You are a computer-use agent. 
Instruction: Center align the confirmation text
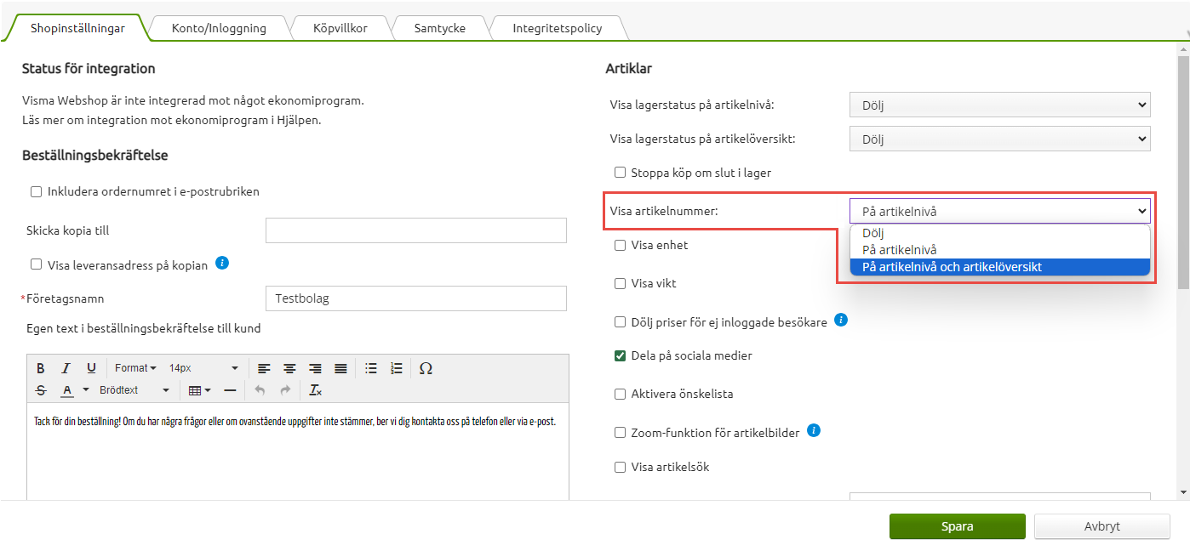(x=289, y=368)
